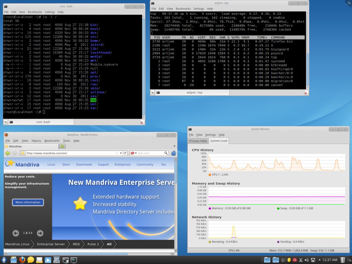352x264 pixels.
Task: Open the volume icon in the system tray
Action: [x=306, y=260]
